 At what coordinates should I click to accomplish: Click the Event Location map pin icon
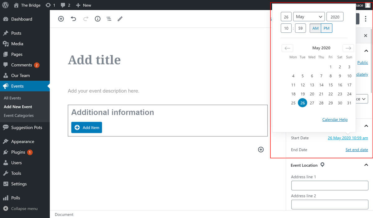pyautogui.click(x=322, y=165)
